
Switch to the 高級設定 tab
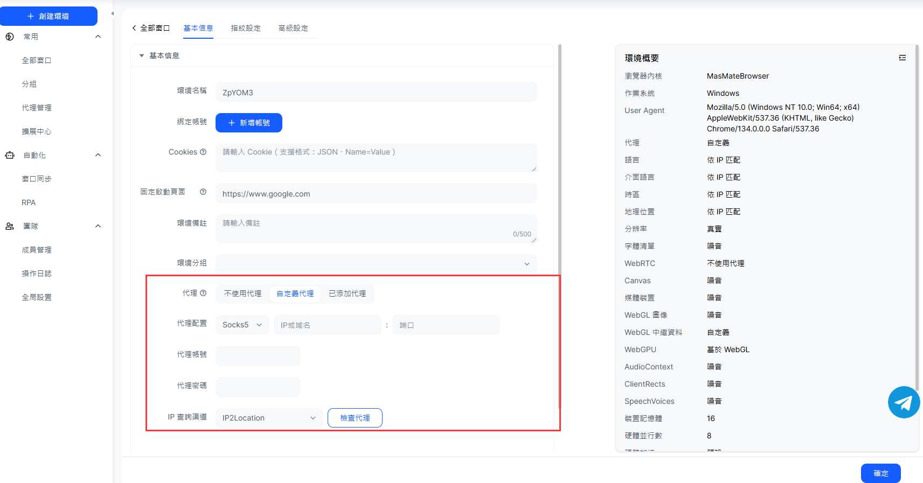coord(293,28)
